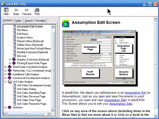Click the planEASe dollar-sign logo icon
This screenshot has width=159, height=119.
pos(66,24)
